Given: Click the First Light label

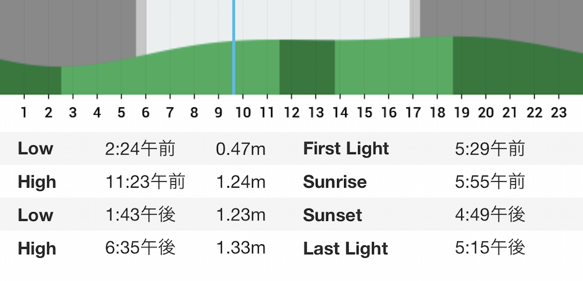Looking at the screenshot, I should tap(346, 149).
